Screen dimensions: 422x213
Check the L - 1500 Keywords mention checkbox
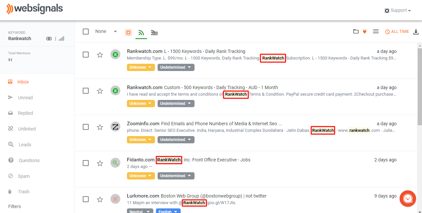click(x=86, y=55)
